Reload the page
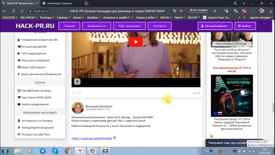This screenshot has width=275, height=155. click(x=22, y=11)
